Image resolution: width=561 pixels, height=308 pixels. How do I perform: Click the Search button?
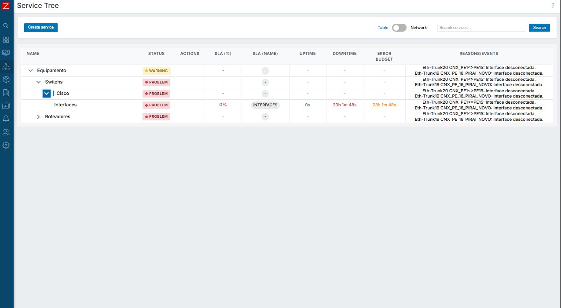539,28
